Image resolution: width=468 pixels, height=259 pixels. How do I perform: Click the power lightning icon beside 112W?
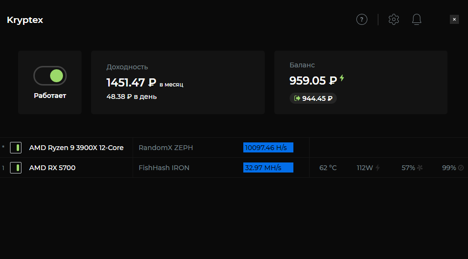click(377, 168)
